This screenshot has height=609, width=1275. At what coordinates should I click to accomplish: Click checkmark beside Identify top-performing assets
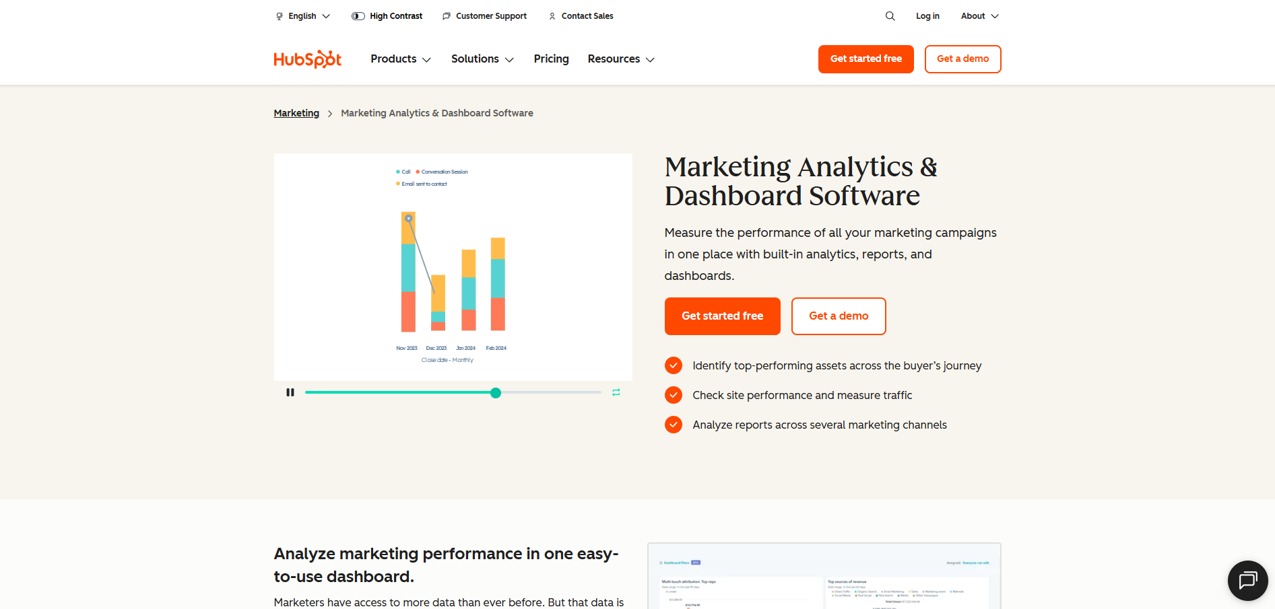click(x=674, y=365)
